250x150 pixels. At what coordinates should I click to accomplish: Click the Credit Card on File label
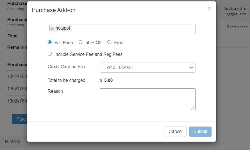point(66,66)
